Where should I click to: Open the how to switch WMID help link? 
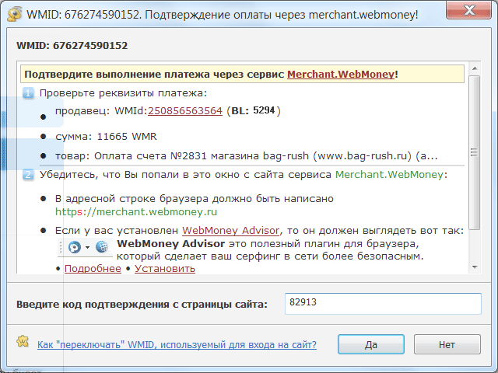click(x=177, y=344)
